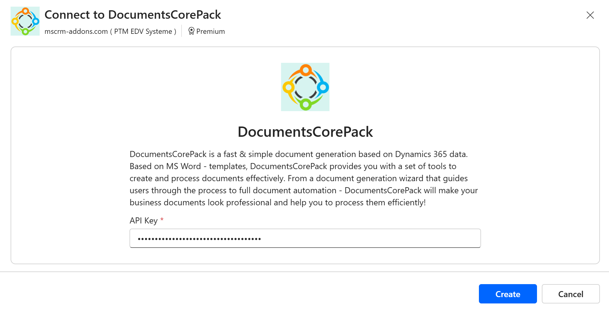The height and width of the screenshot is (311, 609).
Task: Click the mscrm-addons.com publisher name
Action: point(76,31)
